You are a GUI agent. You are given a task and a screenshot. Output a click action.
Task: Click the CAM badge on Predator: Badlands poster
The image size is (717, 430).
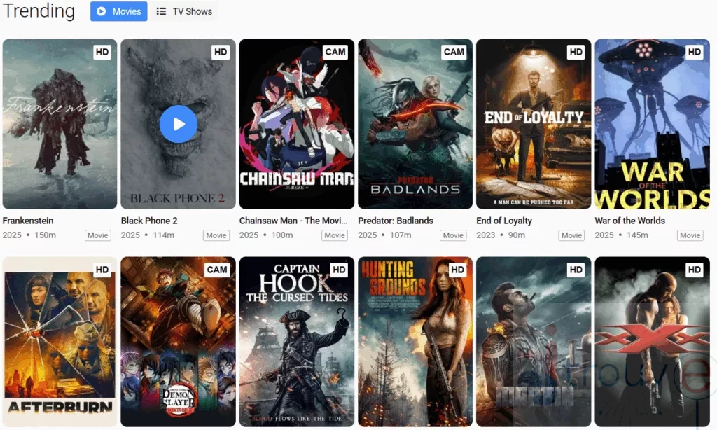pos(454,52)
